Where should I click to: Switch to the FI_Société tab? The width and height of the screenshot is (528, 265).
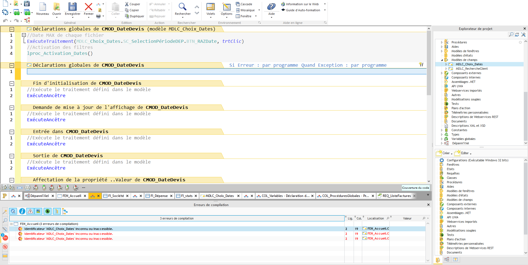click(x=116, y=196)
